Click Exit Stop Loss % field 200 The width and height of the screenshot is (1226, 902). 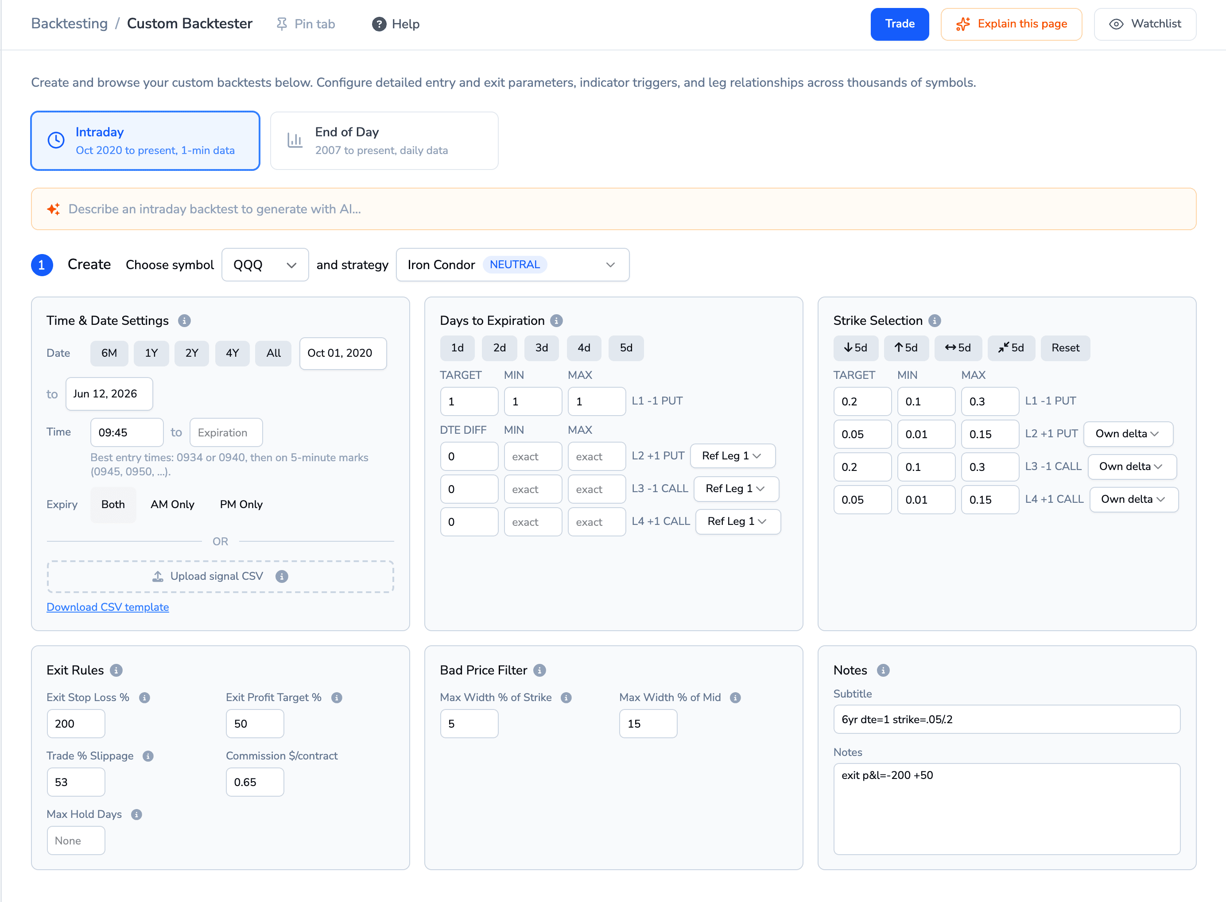(76, 724)
